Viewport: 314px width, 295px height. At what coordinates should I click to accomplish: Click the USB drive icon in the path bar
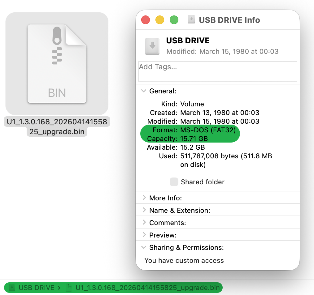(x=11, y=288)
